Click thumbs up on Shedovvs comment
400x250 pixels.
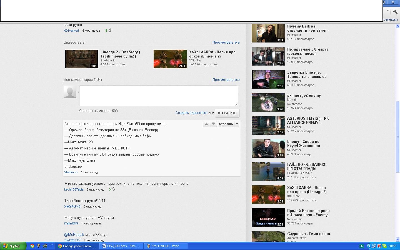pos(206,124)
